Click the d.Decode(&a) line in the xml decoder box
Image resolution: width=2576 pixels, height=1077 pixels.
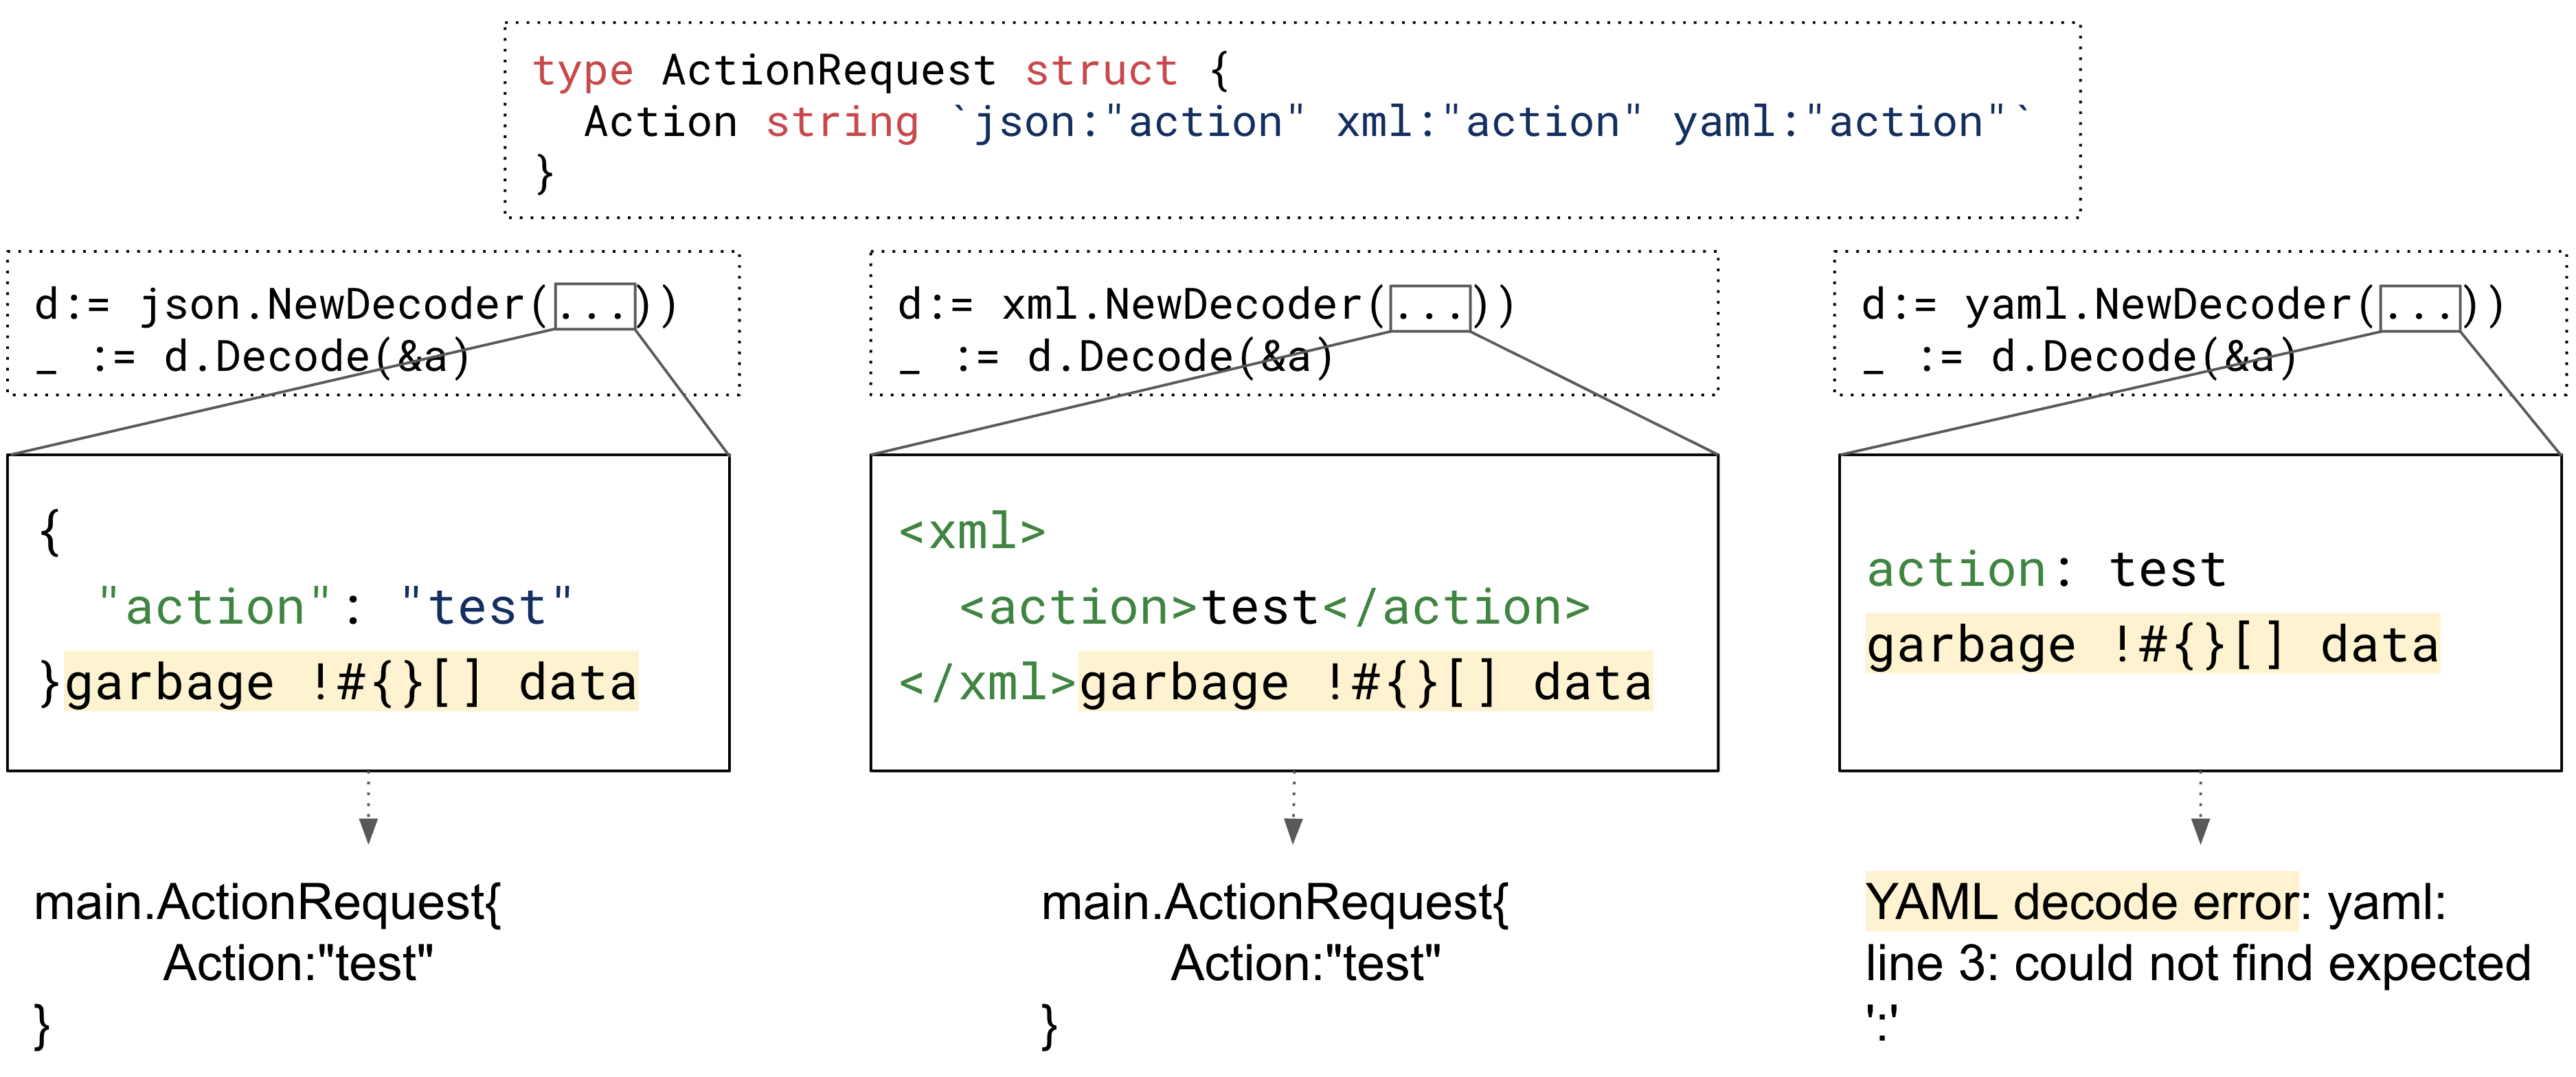click(1180, 358)
